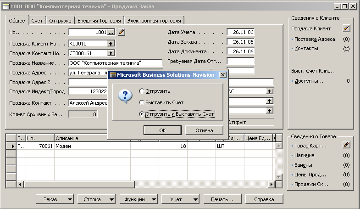The height and width of the screenshot is (209, 360).
Task: Click the Печать… button
Action: (222, 199)
